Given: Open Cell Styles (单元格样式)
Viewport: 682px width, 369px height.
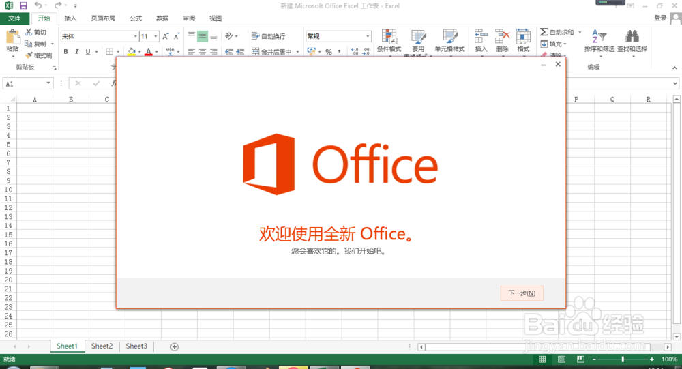Looking at the screenshot, I should point(449,42).
